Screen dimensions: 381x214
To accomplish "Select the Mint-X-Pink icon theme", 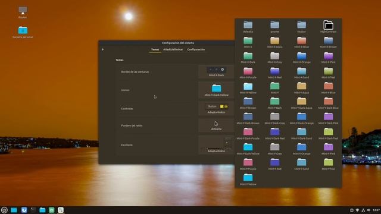I will [328, 58].
